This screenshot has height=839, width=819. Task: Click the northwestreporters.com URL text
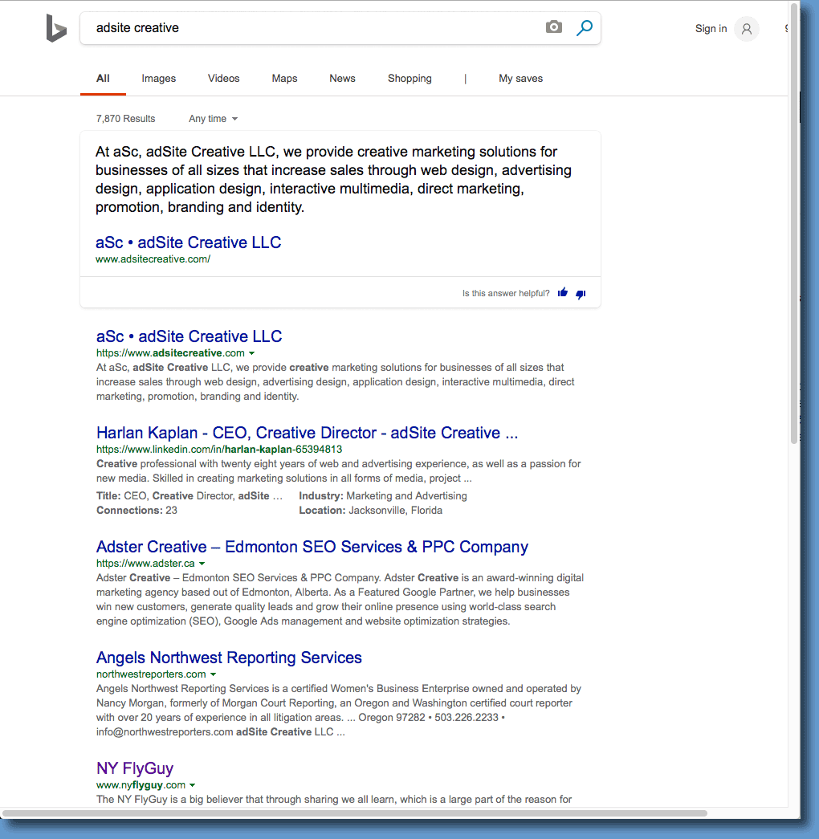151,674
